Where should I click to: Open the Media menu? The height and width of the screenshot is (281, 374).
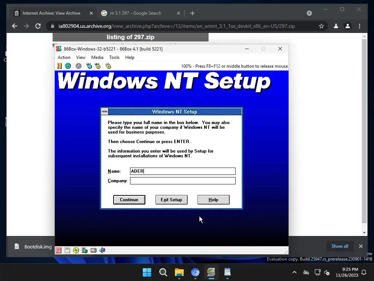click(x=97, y=57)
